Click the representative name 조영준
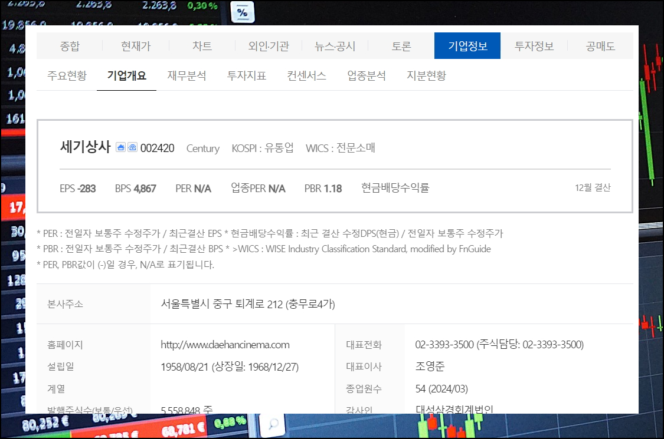Viewport: 664px width, 439px height. pyautogui.click(x=430, y=367)
